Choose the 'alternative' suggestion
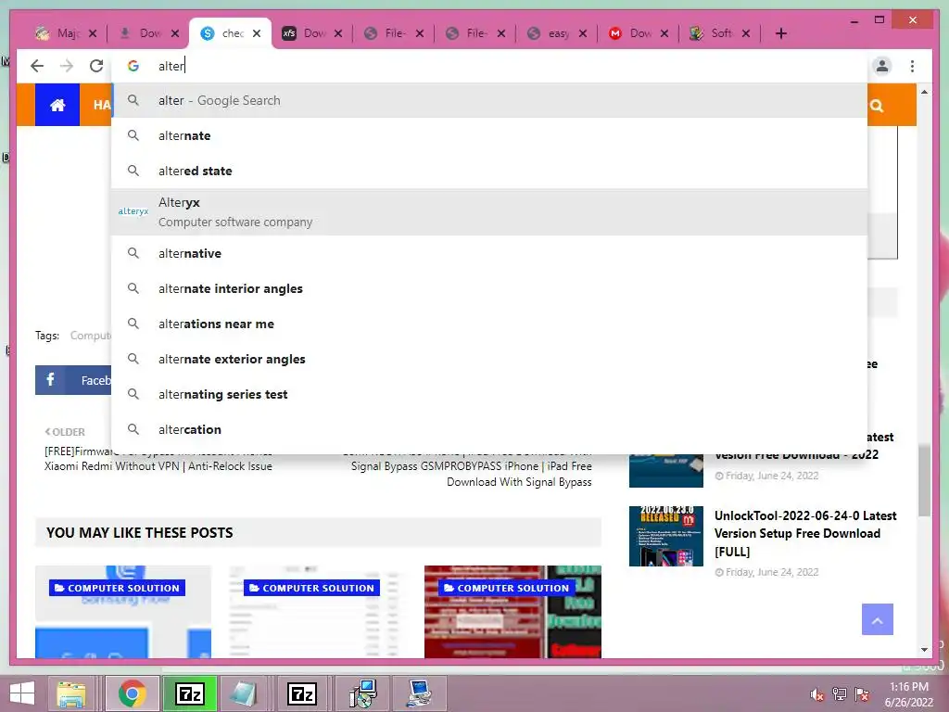The width and height of the screenshot is (949, 712). pyautogui.click(x=489, y=253)
